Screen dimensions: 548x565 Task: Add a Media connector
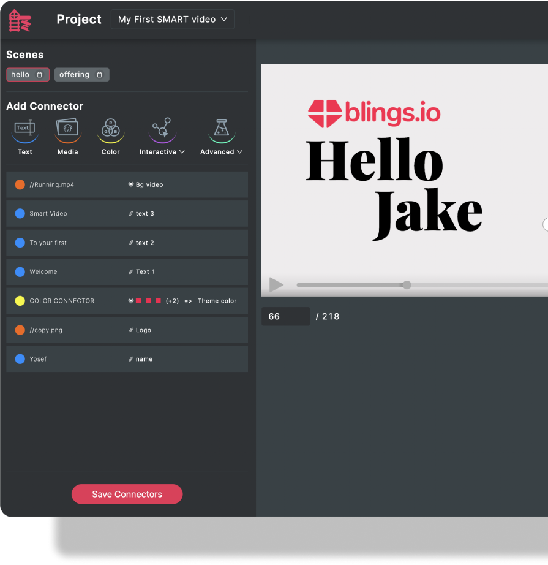pos(68,137)
